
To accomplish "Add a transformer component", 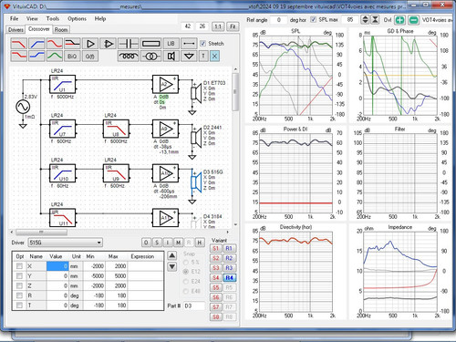I will tap(150, 56).
